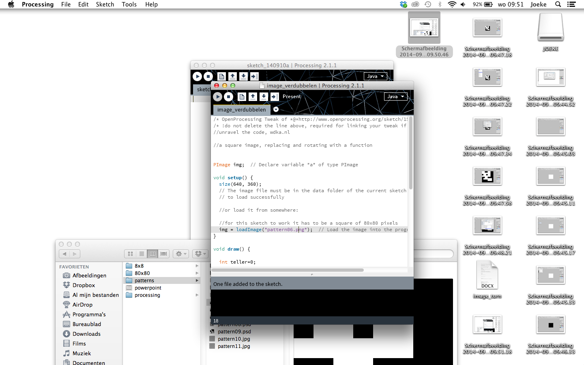
Task: Select the image_verdubbelen tab
Action: tap(241, 109)
